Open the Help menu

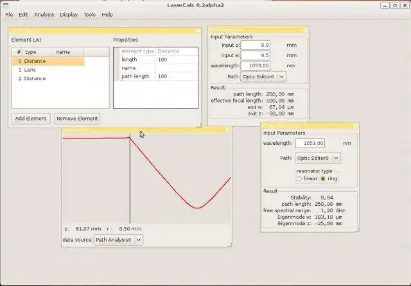(107, 15)
